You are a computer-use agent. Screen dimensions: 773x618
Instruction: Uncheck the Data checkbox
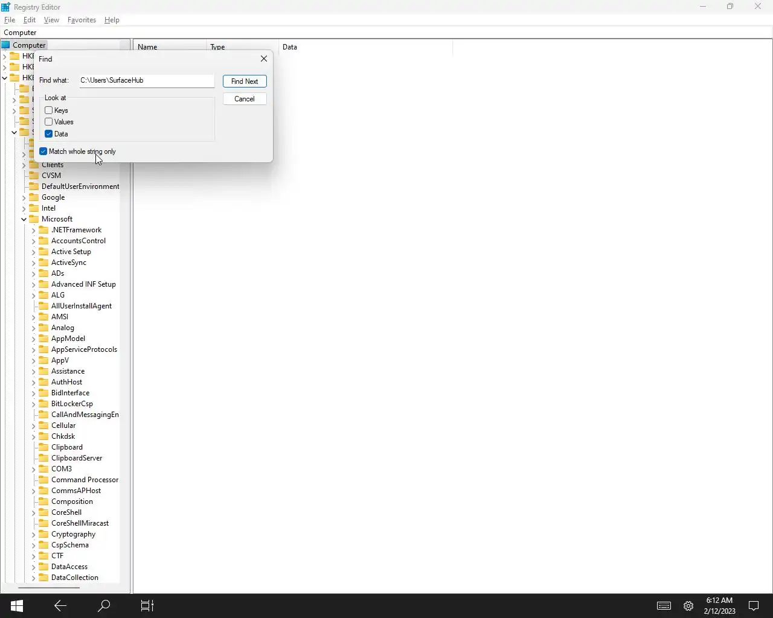[x=49, y=134]
